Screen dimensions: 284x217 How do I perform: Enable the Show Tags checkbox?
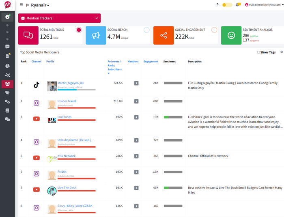[x=258, y=52]
